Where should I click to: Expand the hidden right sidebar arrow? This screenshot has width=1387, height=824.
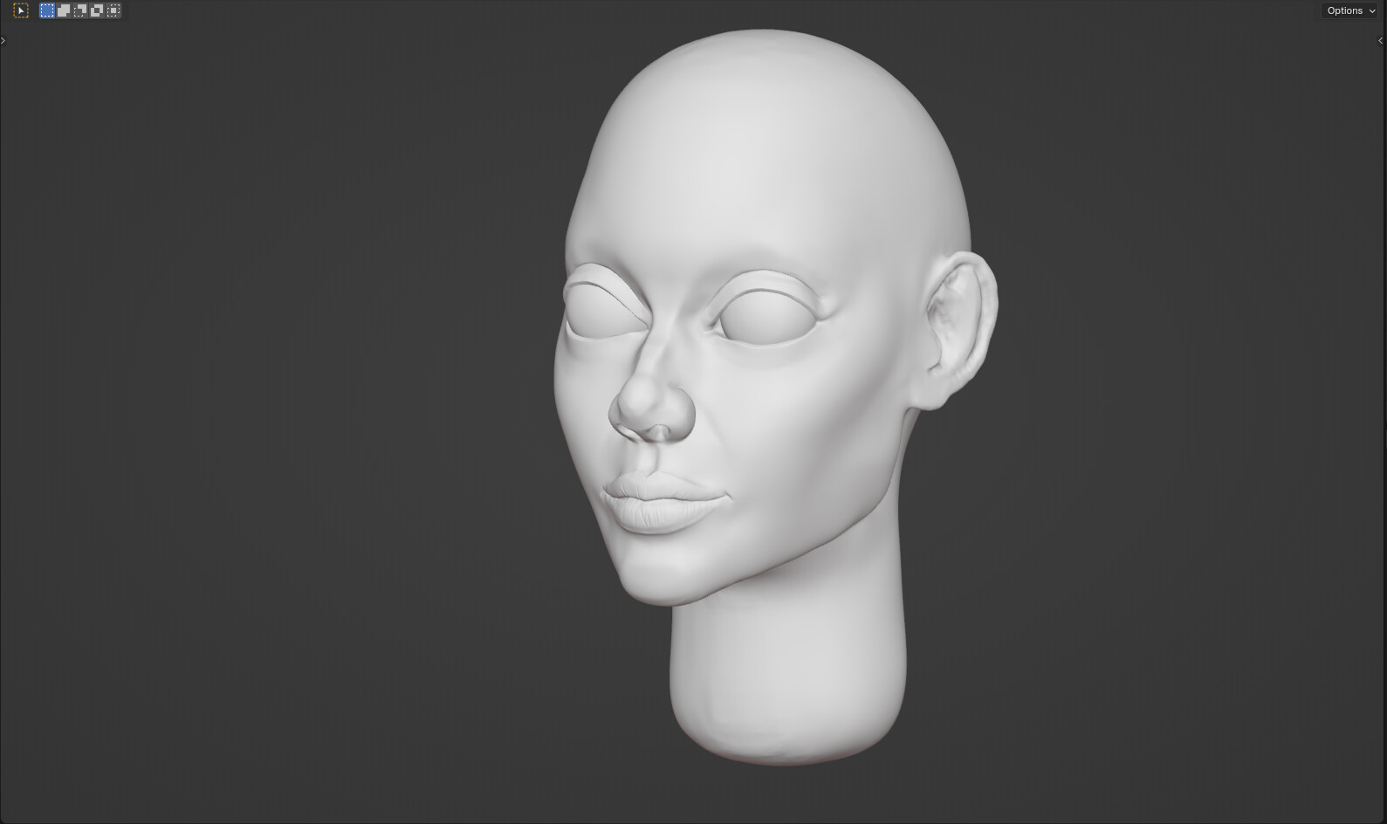[1380, 40]
